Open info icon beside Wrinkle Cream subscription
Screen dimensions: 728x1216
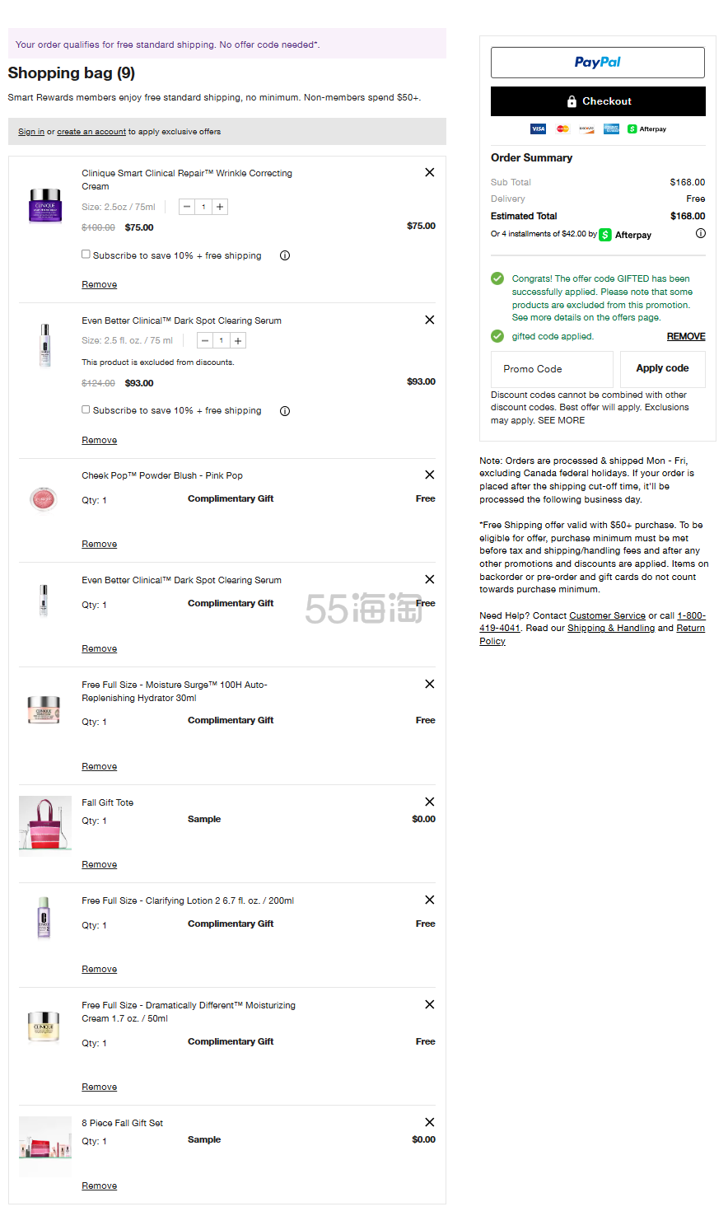coord(285,255)
